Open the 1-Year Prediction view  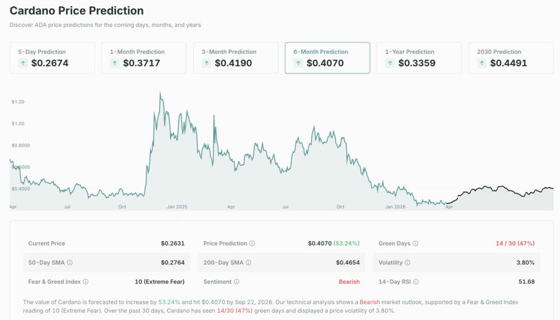[x=419, y=57]
